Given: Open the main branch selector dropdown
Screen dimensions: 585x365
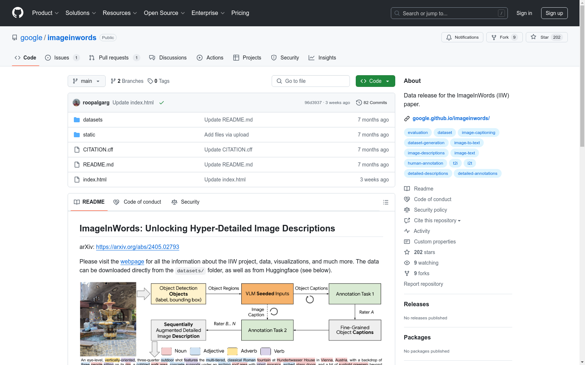Looking at the screenshot, I should pyautogui.click(x=87, y=81).
